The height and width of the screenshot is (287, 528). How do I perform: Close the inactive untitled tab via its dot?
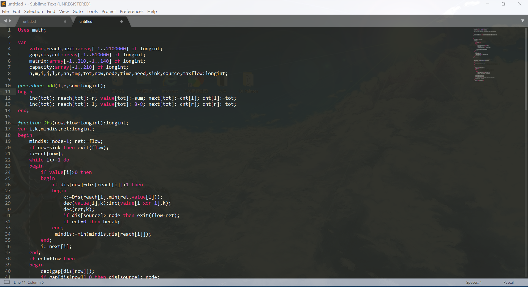[x=65, y=21]
